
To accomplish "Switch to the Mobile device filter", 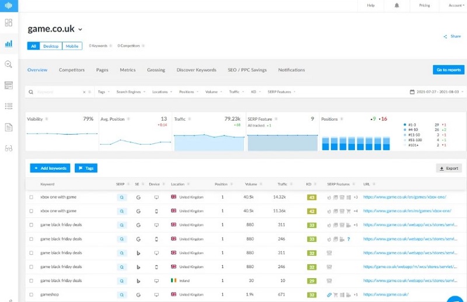I will click(72, 46).
